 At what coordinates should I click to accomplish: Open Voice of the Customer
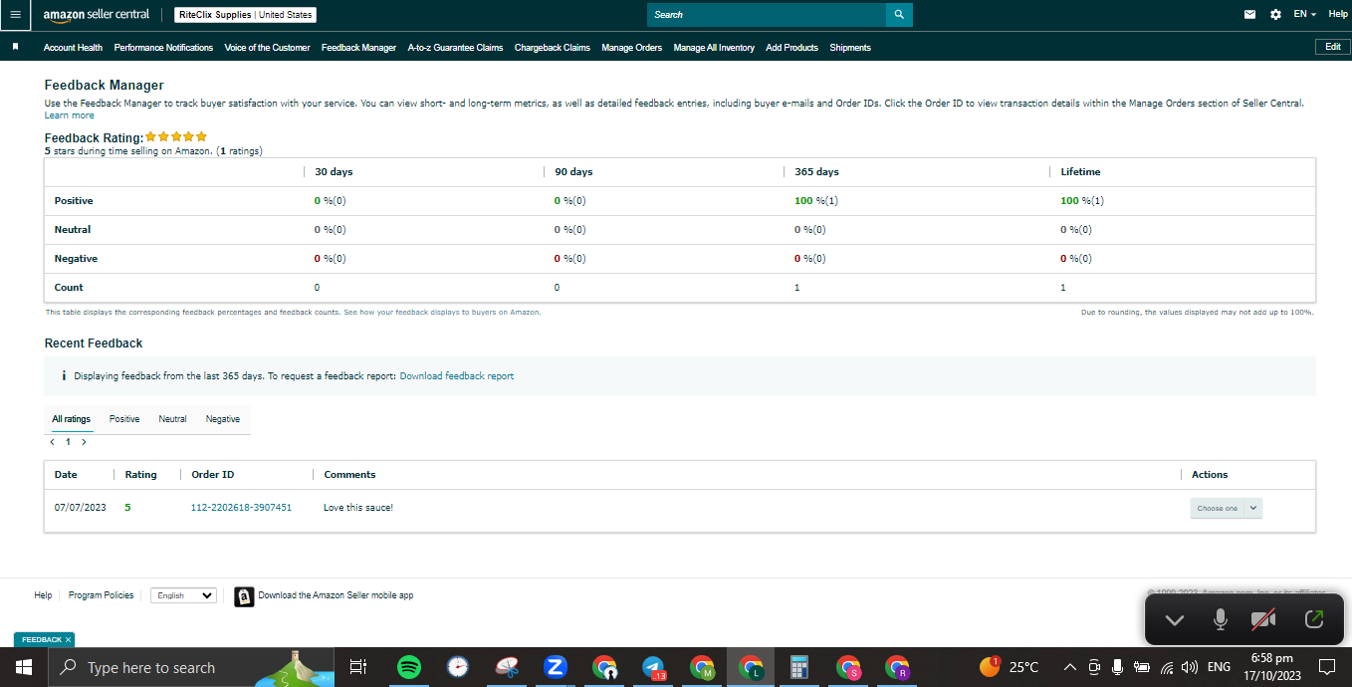pyautogui.click(x=267, y=48)
